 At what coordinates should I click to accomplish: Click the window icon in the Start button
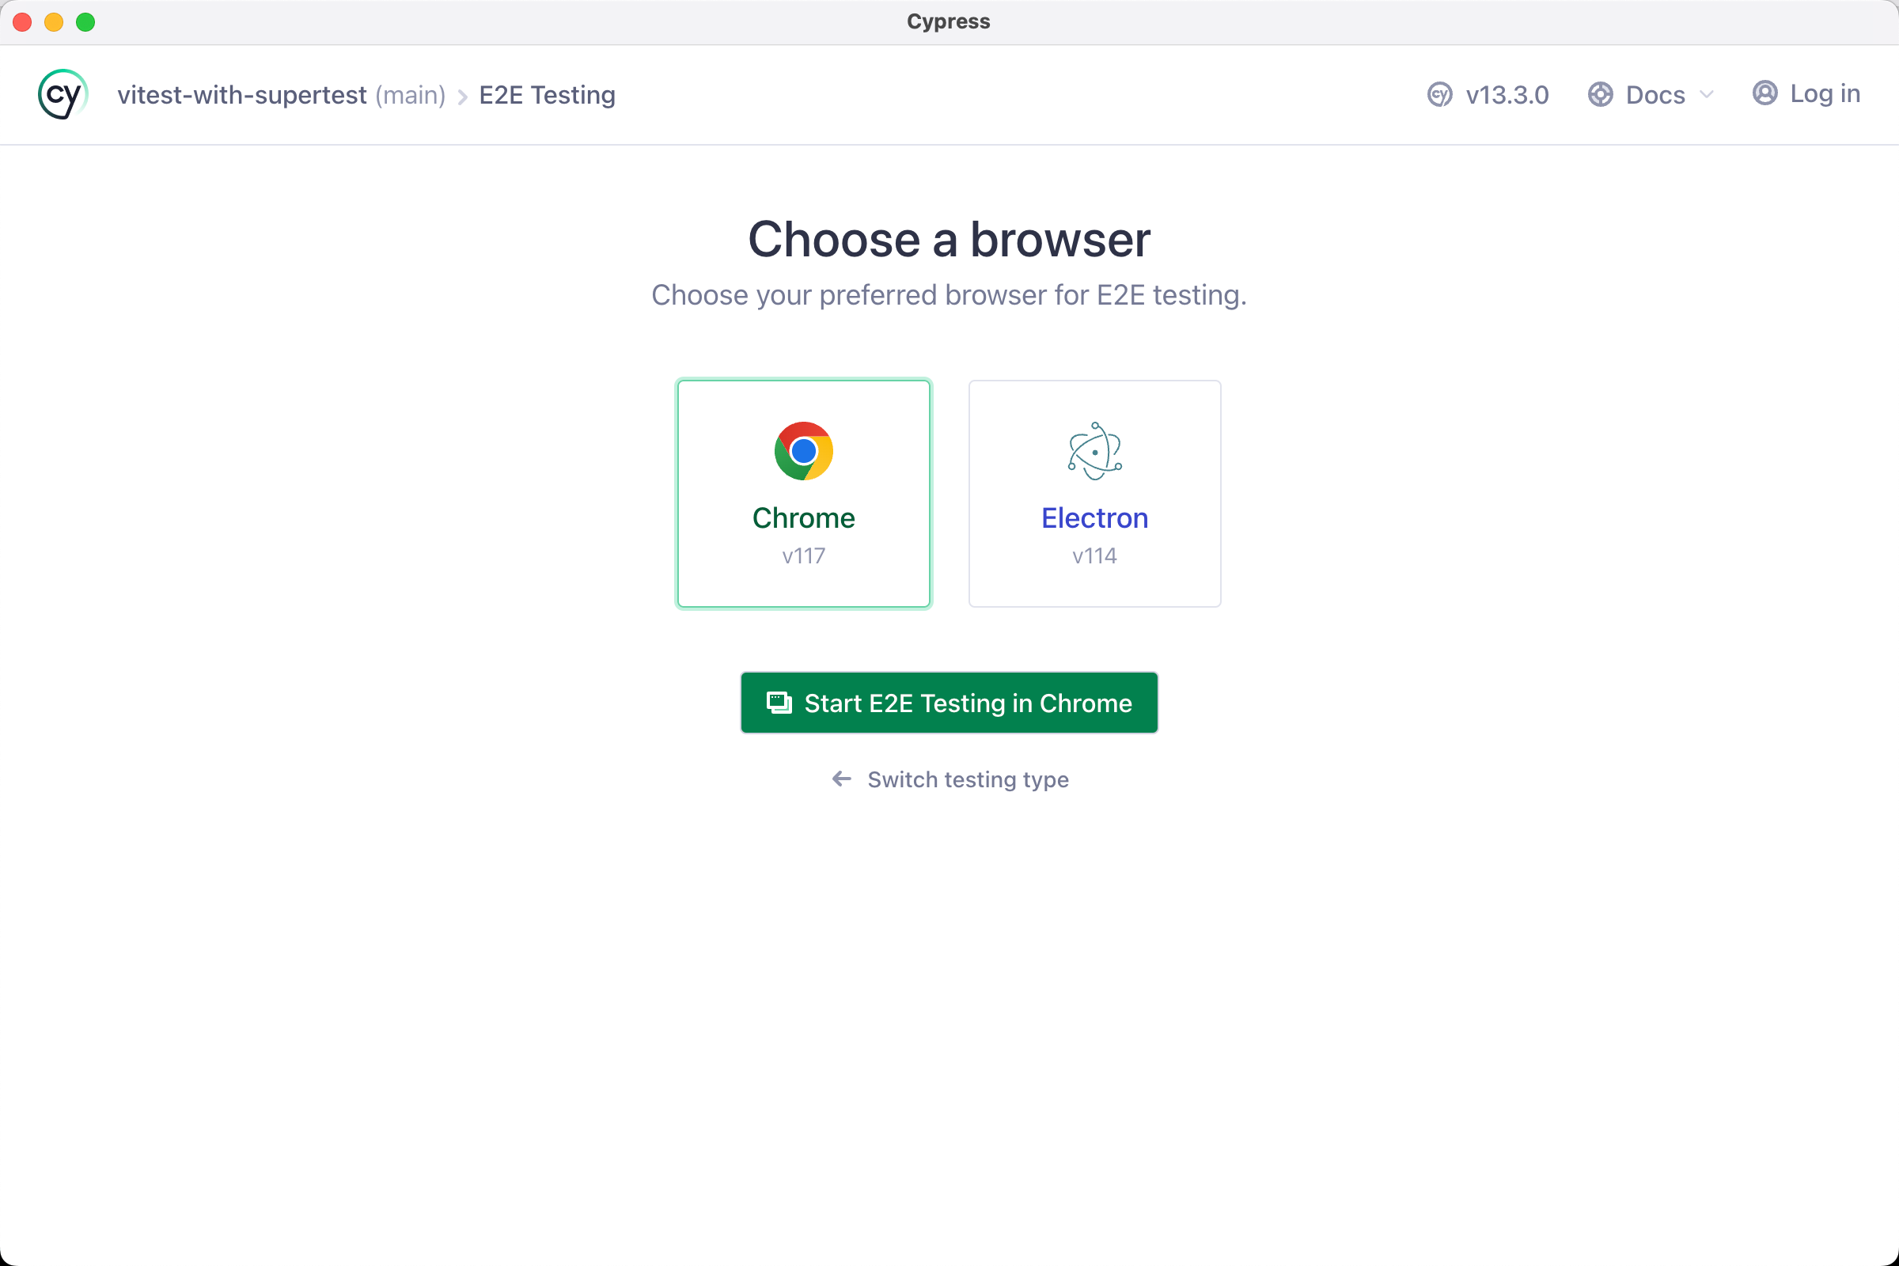point(779,703)
